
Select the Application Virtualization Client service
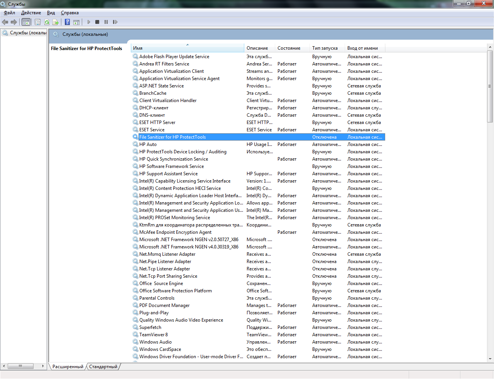[x=258, y=71]
